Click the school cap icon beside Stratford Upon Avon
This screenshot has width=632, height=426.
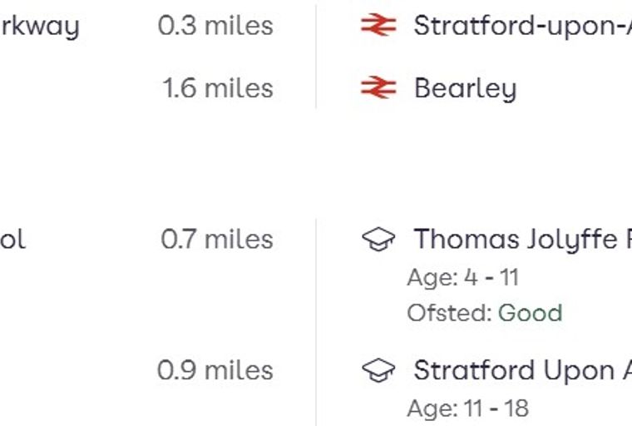tap(378, 370)
